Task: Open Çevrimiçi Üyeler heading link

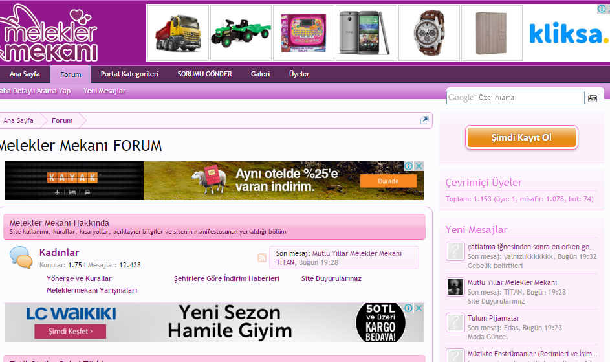Action: (484, 183)
